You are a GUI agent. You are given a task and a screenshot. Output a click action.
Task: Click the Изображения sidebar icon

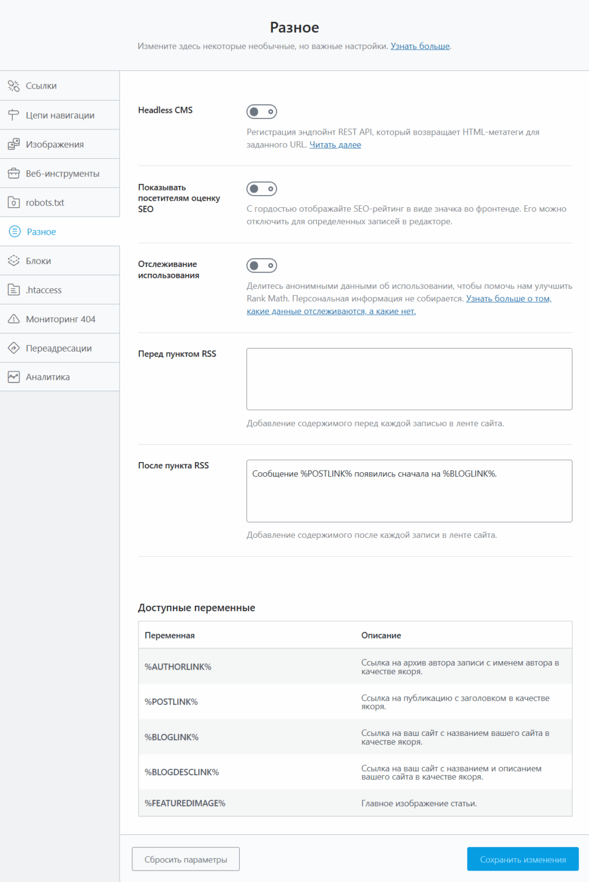pyautogui.click(x=14, y=144)
